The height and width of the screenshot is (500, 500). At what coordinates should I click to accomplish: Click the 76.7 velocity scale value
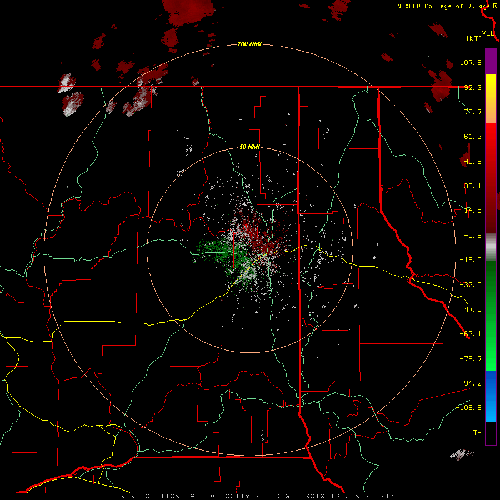click(x=473, y=112)
